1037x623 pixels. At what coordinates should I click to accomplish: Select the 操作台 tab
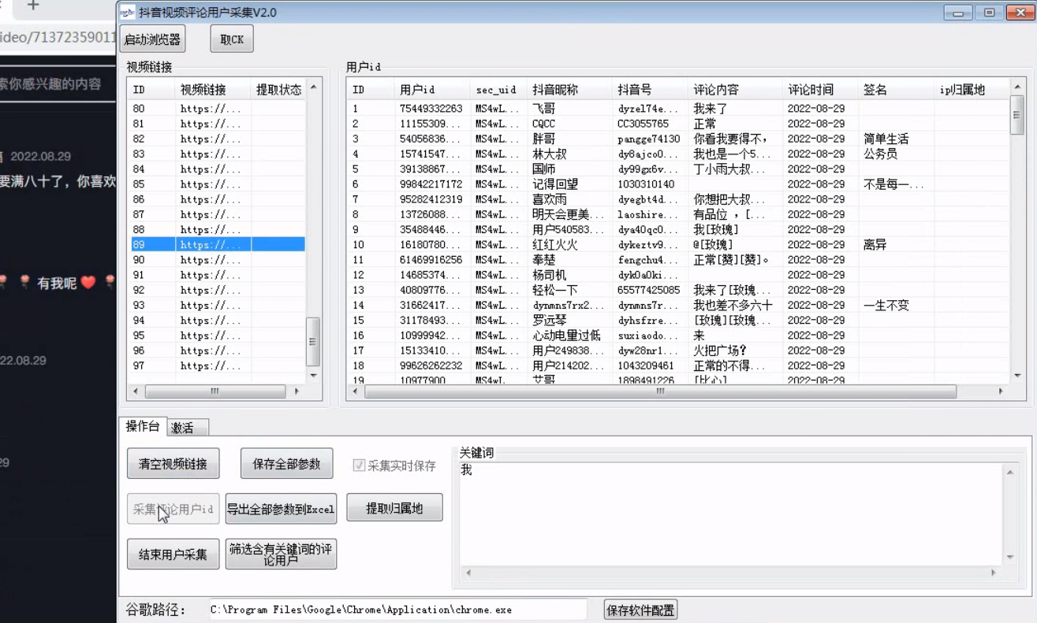click(143, 426)
